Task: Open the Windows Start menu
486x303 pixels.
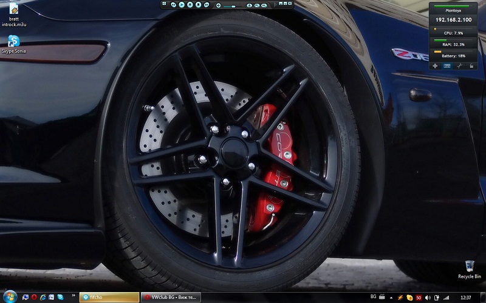Action: (x=9, y=297)
